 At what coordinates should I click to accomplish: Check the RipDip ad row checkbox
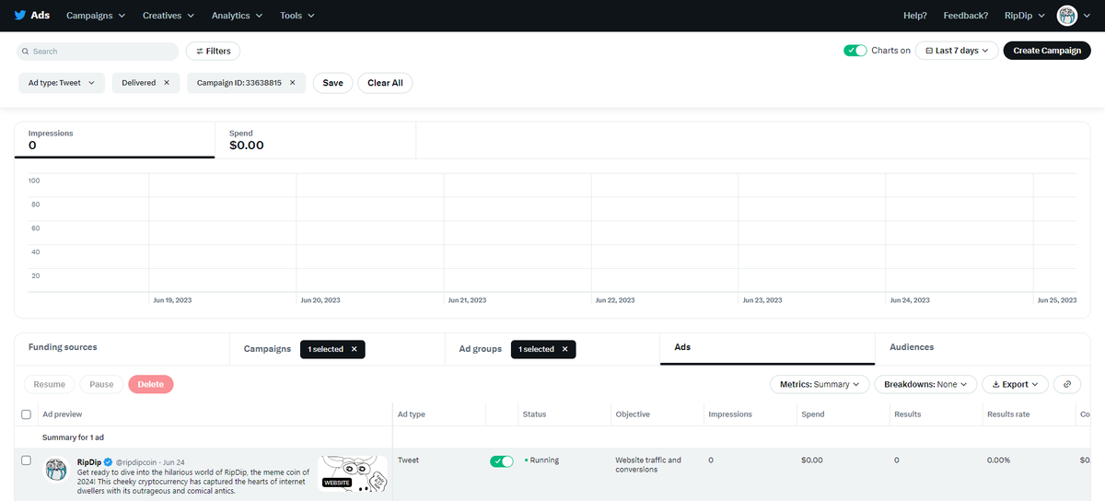pyautogui.click(x=26, y=460)
